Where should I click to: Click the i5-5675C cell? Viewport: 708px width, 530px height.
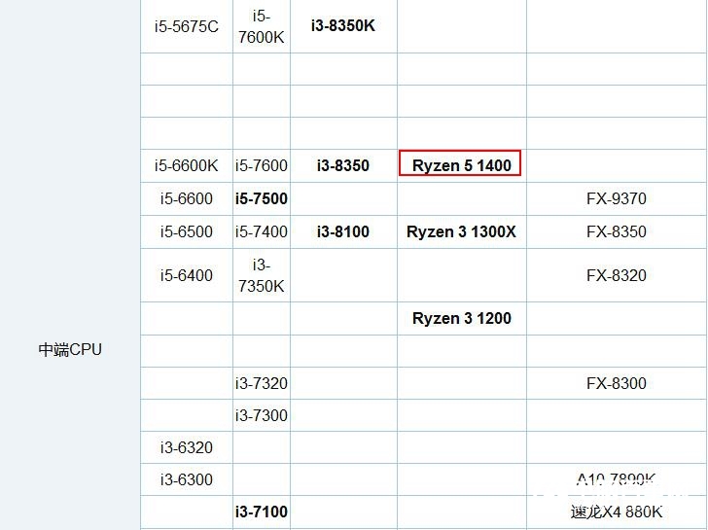pyautogui.click(x=186, y=26)
